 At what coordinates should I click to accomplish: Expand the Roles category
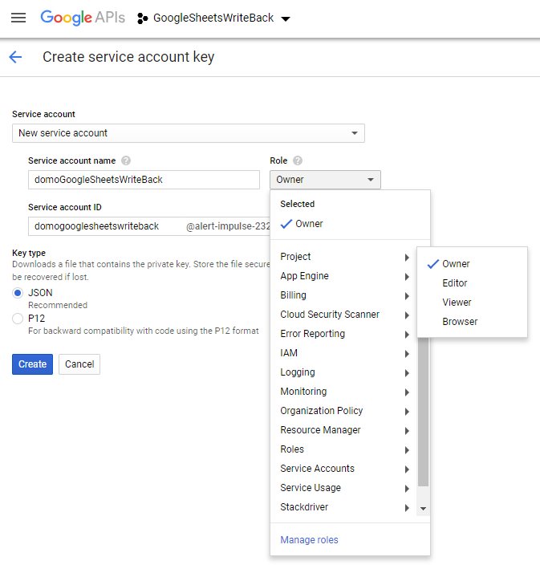[345, 449]
